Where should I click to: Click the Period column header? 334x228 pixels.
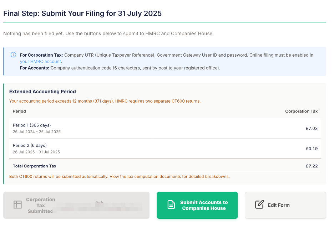[x=19, y=111]
